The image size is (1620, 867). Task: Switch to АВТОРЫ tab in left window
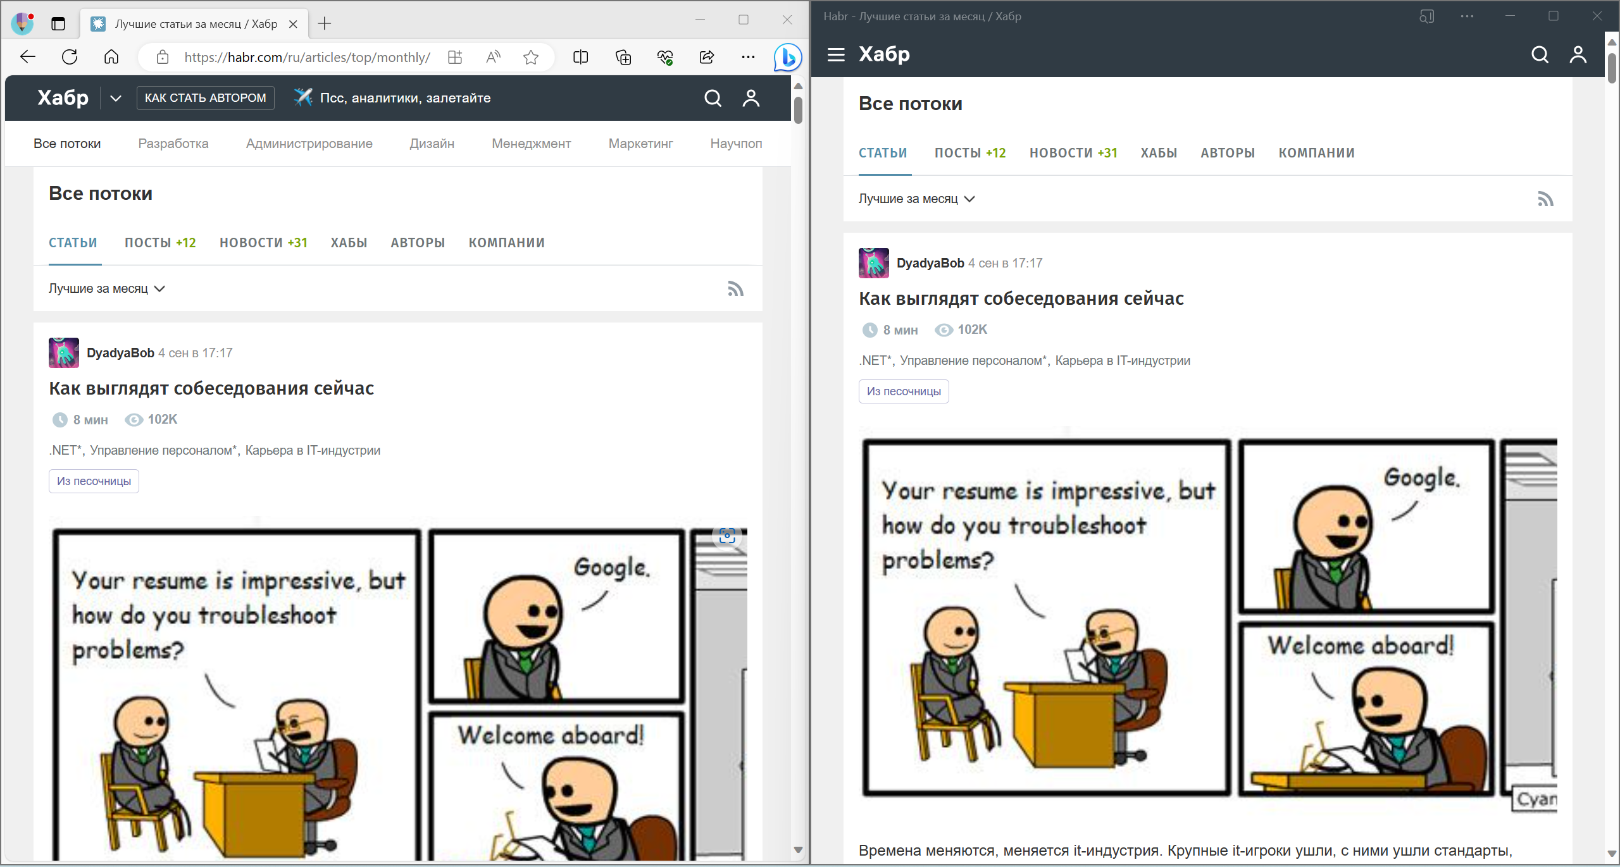click(418, 243)
